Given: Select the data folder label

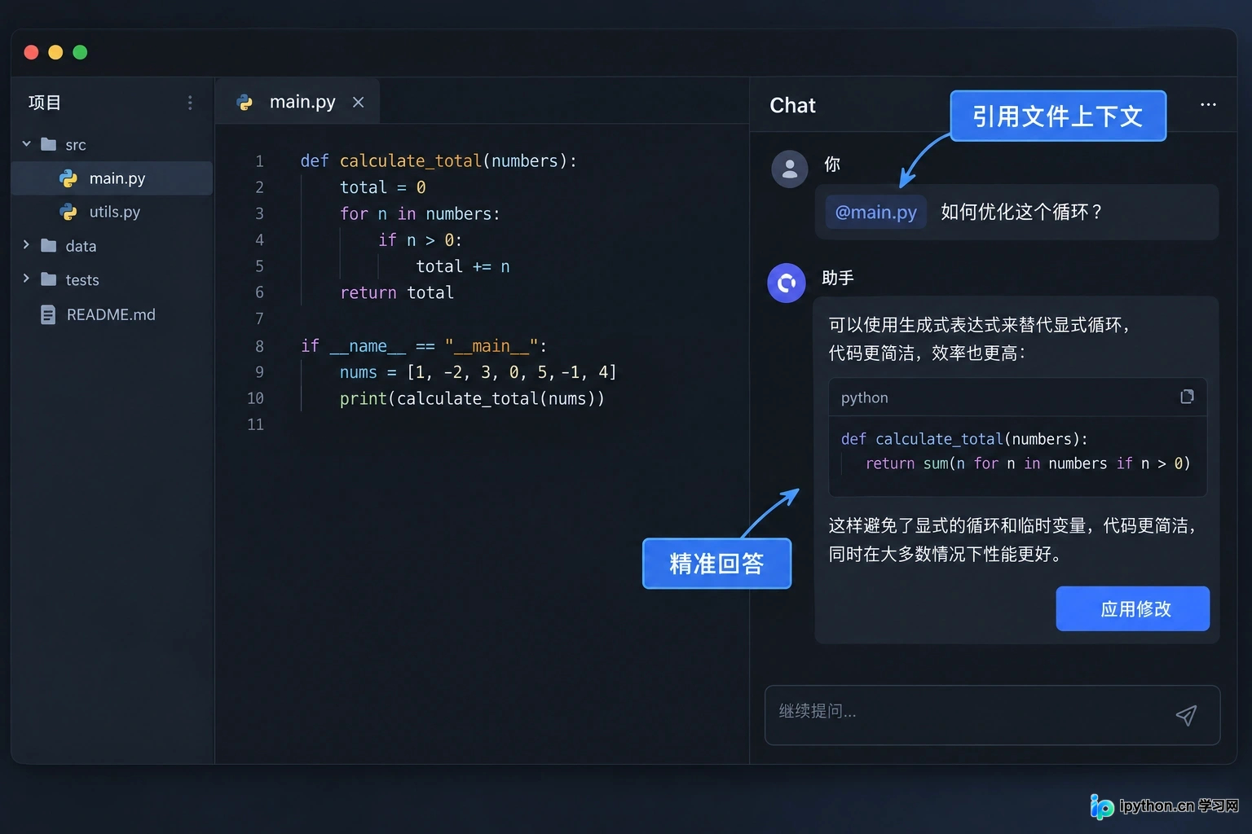Looking at the screenshot, I should point(81,246).
